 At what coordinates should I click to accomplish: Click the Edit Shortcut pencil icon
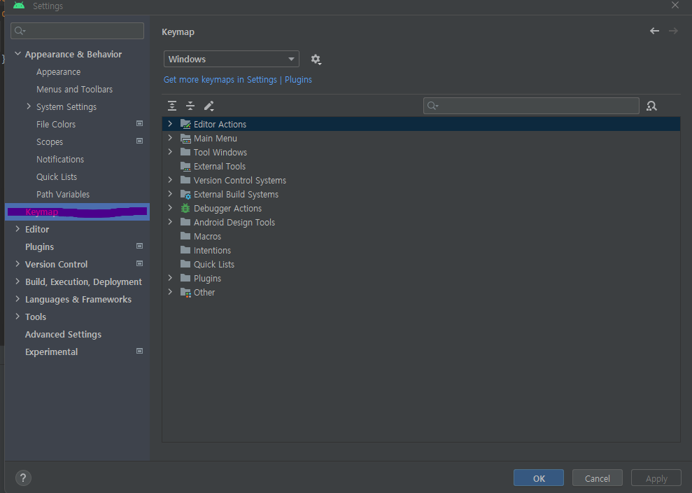209,106
